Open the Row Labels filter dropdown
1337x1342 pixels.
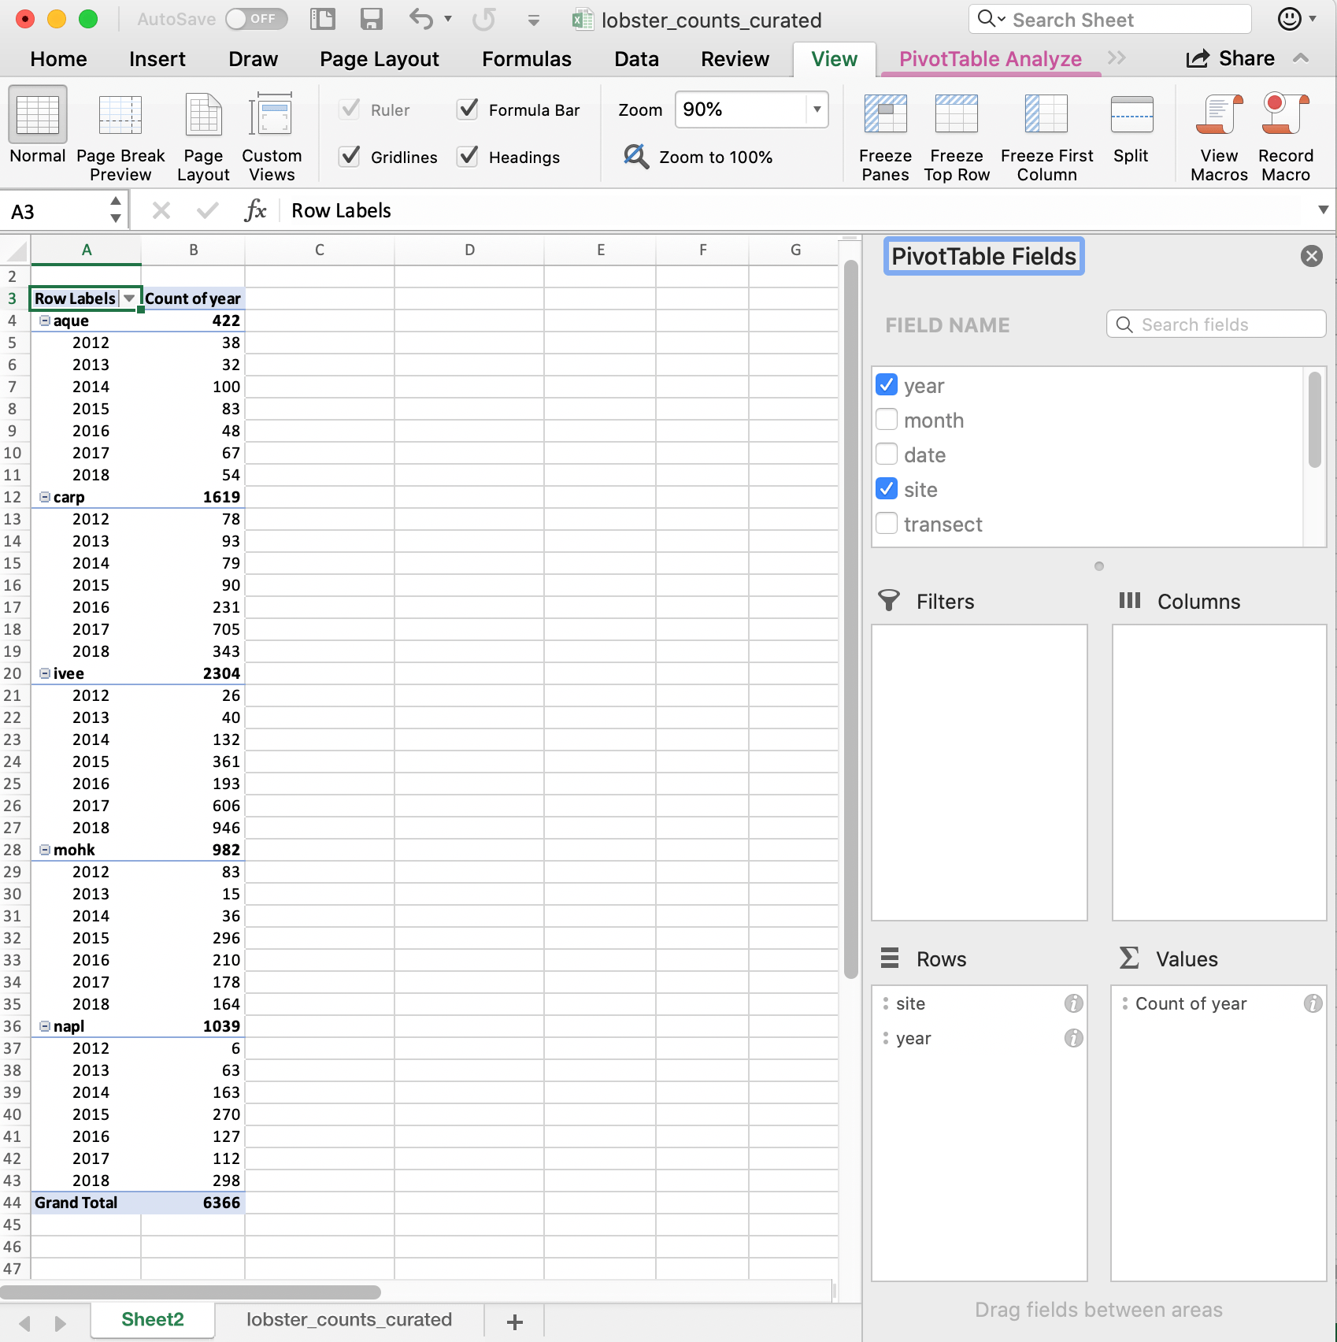[128, 298]
